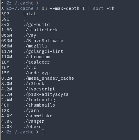Screen dimensions: 139x140
Task: Click the folder icon in the bottom prompt
Action: [x=9, y=132]
